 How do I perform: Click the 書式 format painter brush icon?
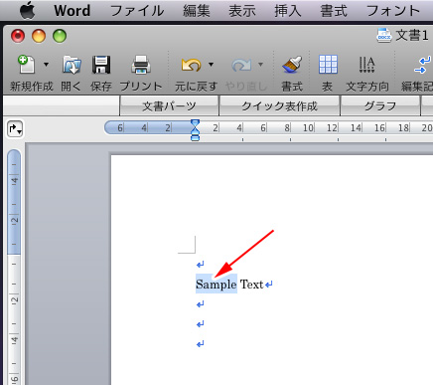point(292,65)
